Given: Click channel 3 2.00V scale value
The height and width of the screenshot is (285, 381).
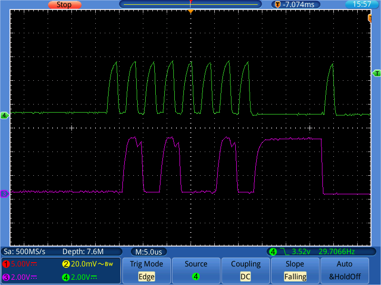Looking at the screenshot, I should tap(20, 277).
